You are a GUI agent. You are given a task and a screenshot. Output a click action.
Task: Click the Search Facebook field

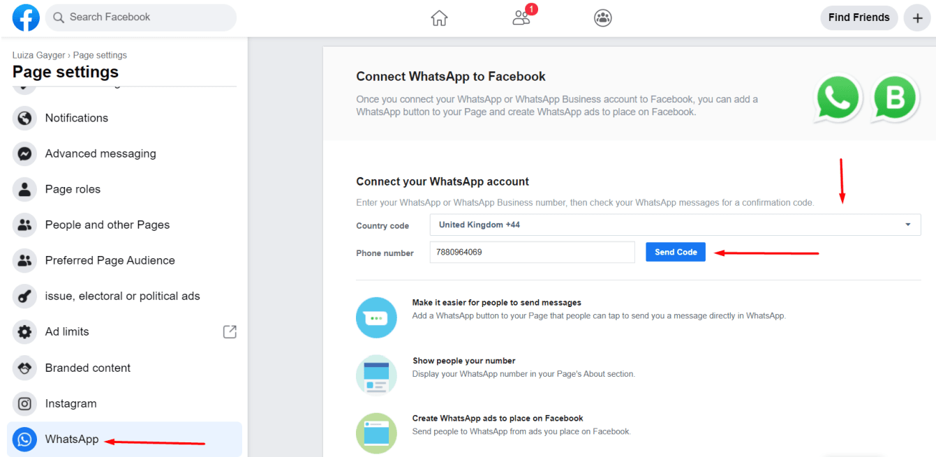coord(141,17)
